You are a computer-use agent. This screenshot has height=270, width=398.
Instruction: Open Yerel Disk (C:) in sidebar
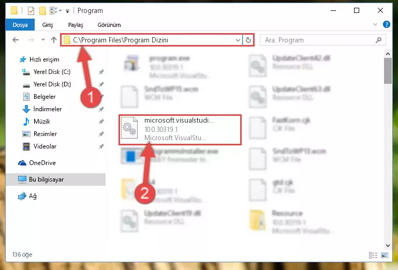coord(52,72)
